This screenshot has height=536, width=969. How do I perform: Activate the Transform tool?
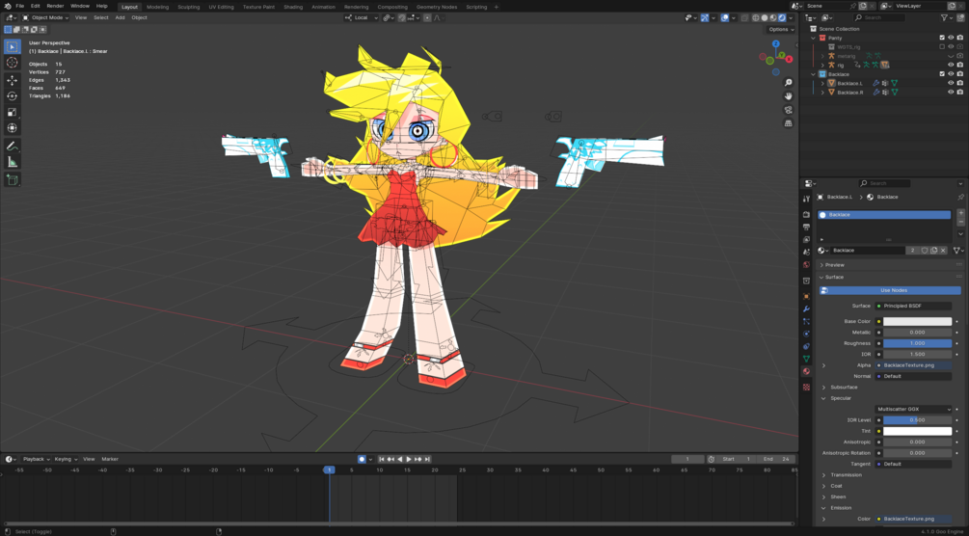click(12, 128)
